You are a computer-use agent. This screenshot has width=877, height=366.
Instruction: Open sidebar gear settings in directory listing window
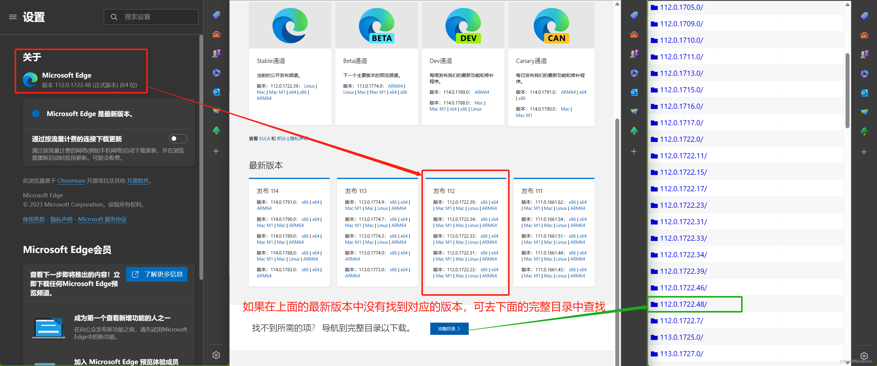click(864, 356)
